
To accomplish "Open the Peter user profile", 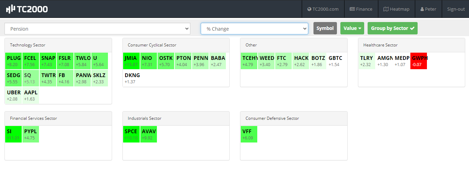I will [428, 9].
